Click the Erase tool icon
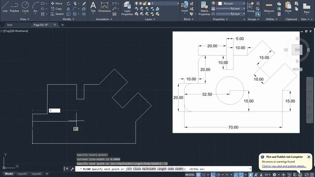315x177 pixels. point(84,3)
